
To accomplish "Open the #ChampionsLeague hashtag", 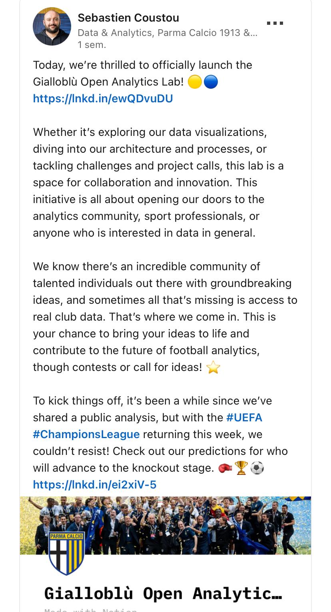I will click(x=86, y=434).
